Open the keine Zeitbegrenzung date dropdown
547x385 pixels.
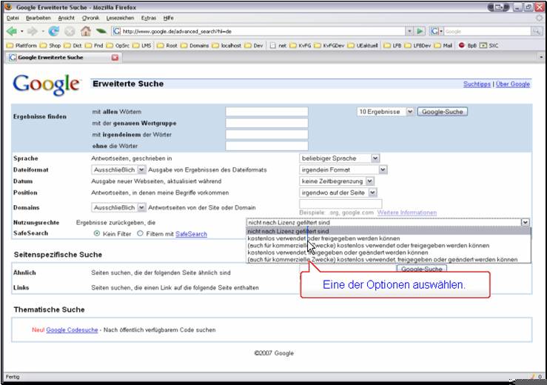[x=337, y=181]
